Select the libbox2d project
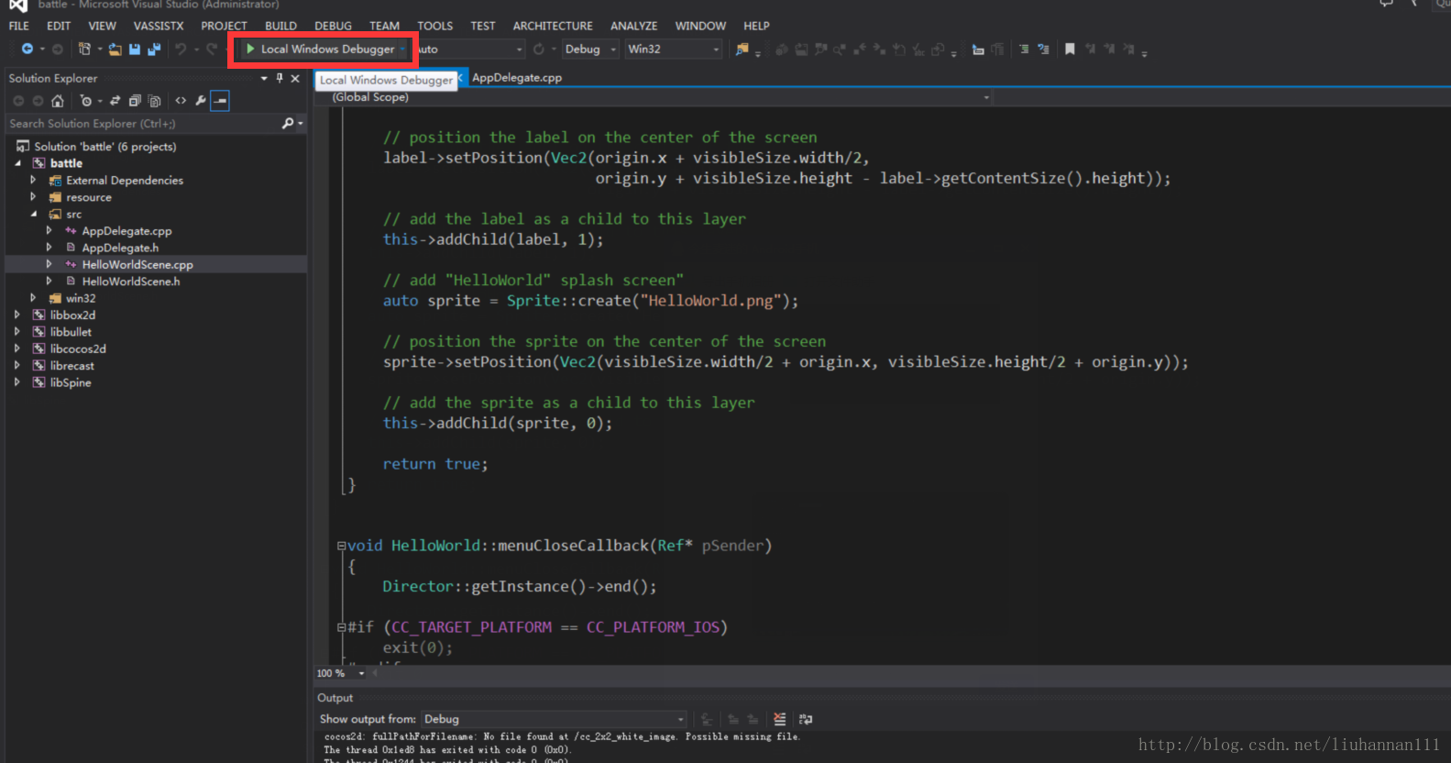Image resolution: width=1451 pixels, height=763 pixels. (x=72, y=315)
